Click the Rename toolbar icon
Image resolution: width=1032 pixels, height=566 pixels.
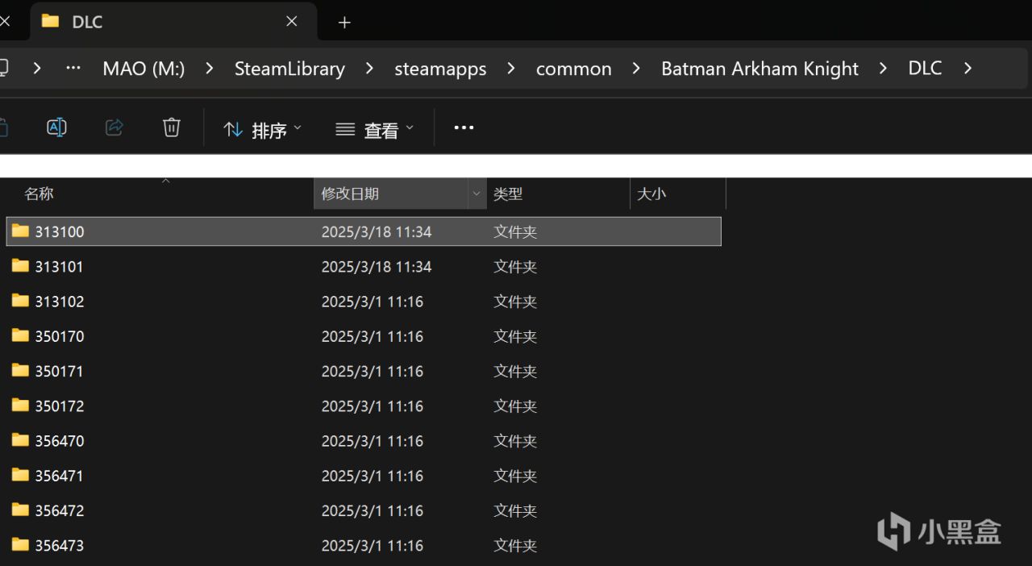point(56,127)
